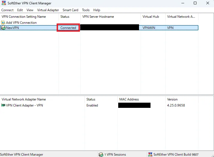The image size is (214, 157).
Task: Click the VPN Sessions status bar icon
Action: click(x=101, y=155)
